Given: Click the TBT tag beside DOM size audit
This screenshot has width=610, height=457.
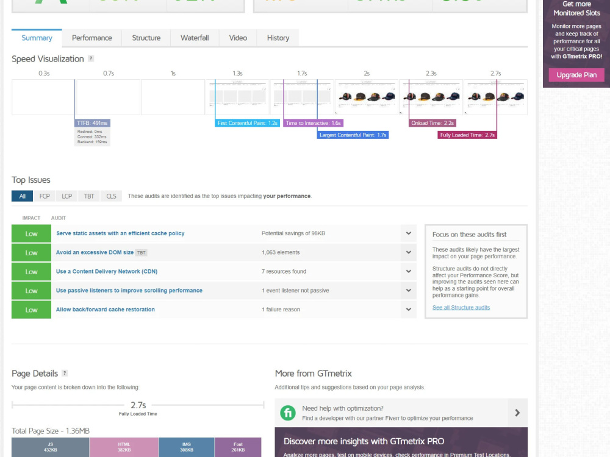Looking at the screenshot, I should (142, 253).
